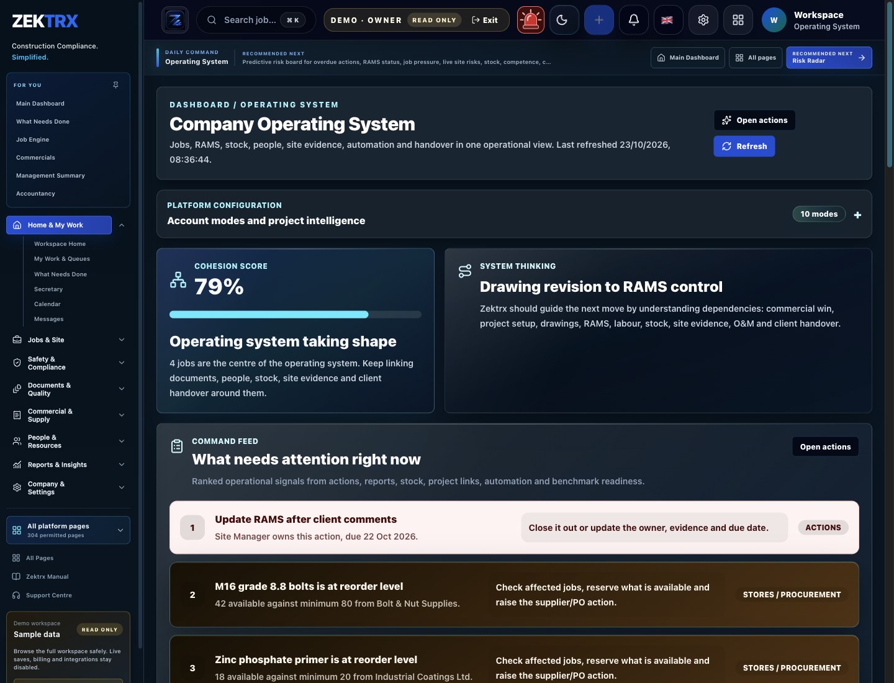Click the All Pages grid icon in sidebar
Screen dimensions: 894x683
[x=16, y=558]
